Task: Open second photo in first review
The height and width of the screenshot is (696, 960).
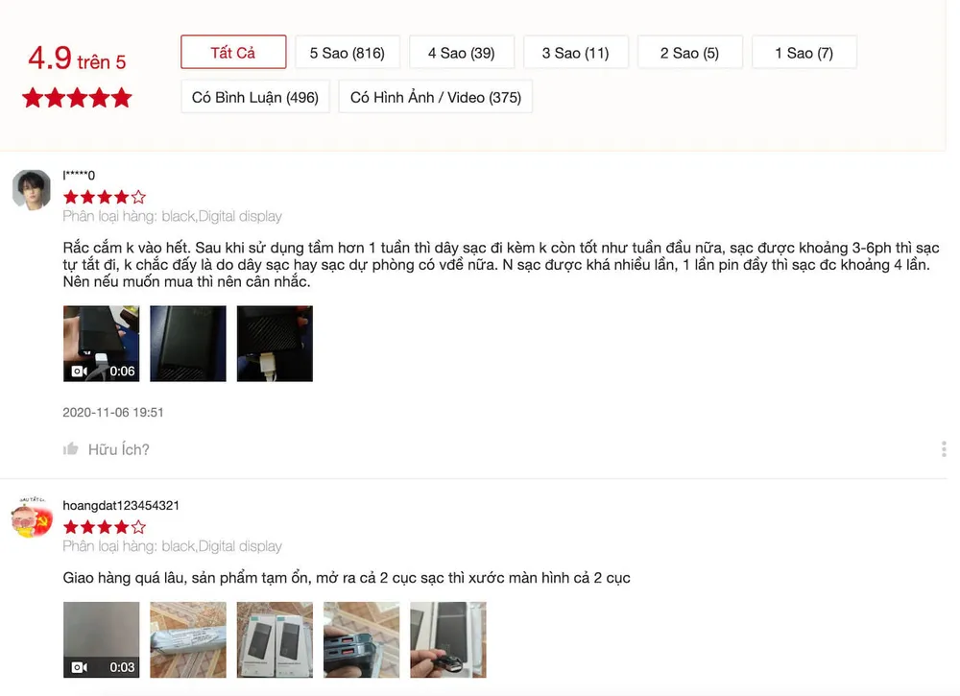Action: (188, 344)
